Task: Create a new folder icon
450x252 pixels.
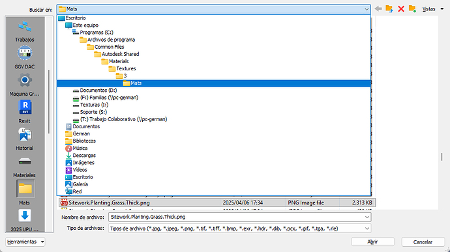Action: pyautogui.click(x=412, y=9)
